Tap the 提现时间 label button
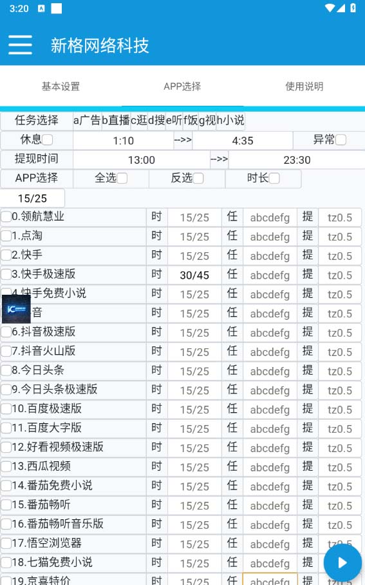 (37, 159)
